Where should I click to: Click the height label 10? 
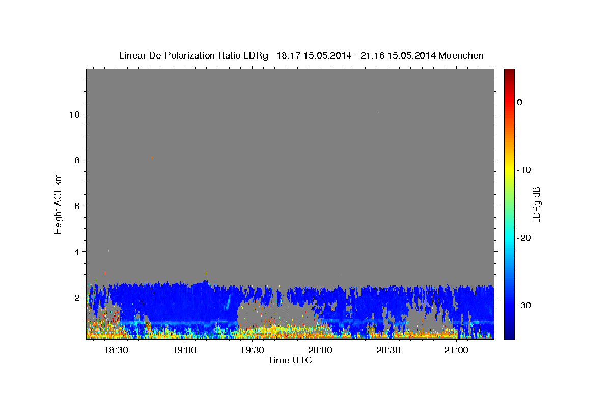pos(74,114)
